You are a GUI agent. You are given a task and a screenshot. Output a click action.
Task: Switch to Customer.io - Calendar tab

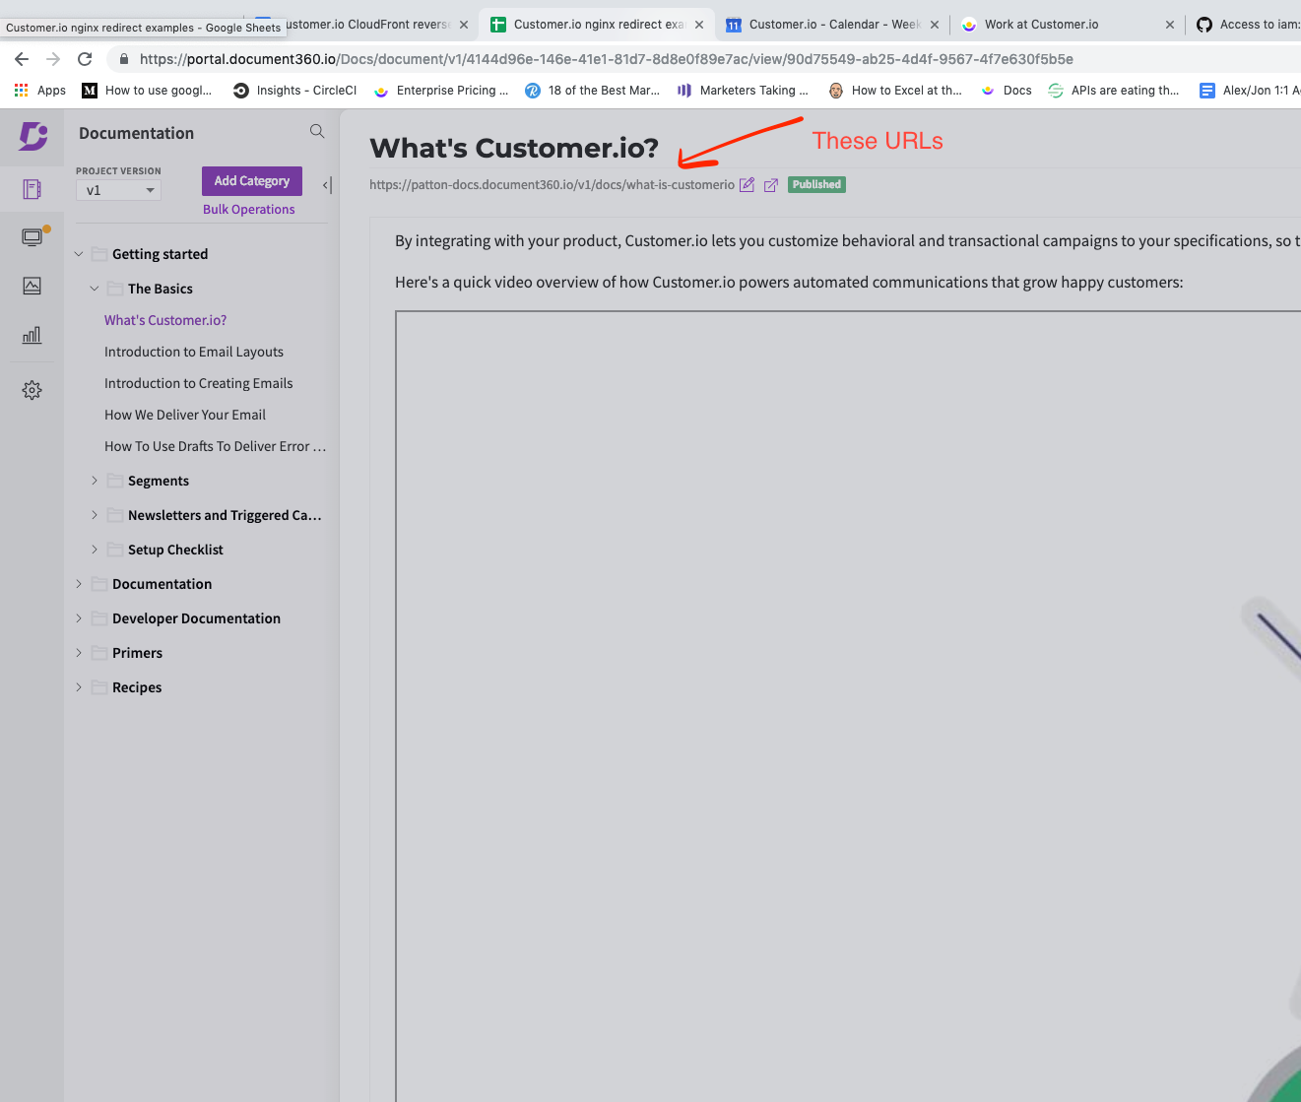(x=832, y=25)
